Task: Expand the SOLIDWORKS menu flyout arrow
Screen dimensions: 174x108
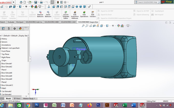Action: point(14,2)
